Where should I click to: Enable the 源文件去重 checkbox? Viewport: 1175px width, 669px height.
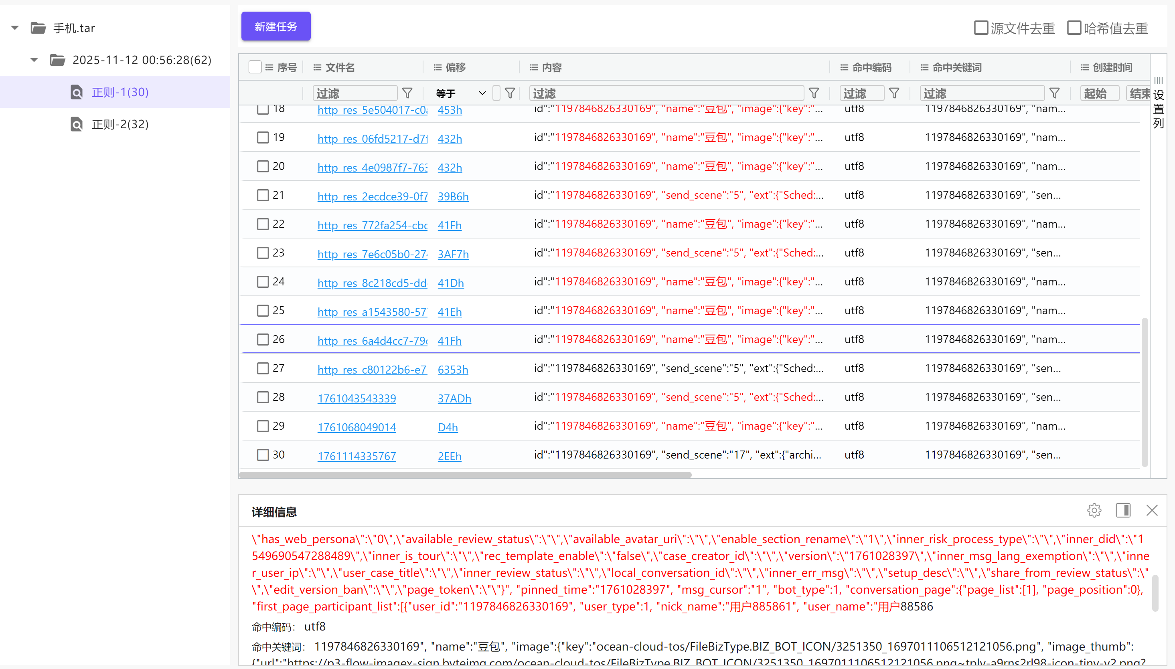[x=981, y=28]
